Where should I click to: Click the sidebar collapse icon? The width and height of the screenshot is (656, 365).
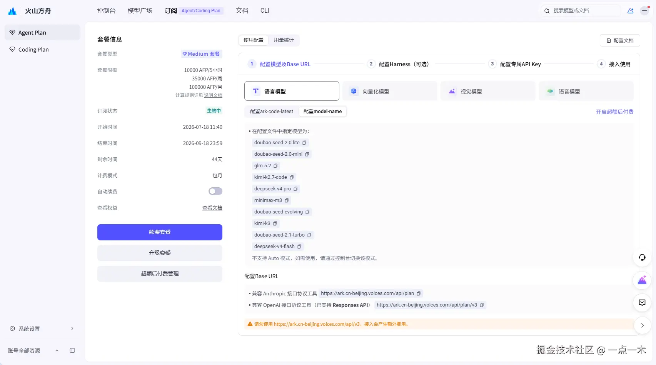click(x=72, y=350)
